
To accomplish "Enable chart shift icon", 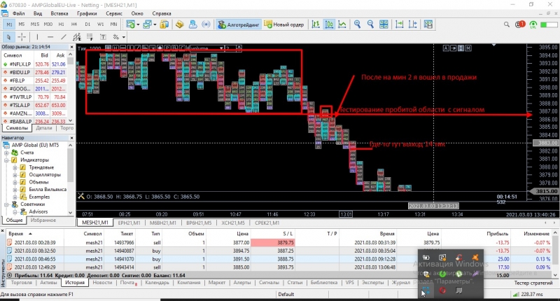I will coord(412,24).
